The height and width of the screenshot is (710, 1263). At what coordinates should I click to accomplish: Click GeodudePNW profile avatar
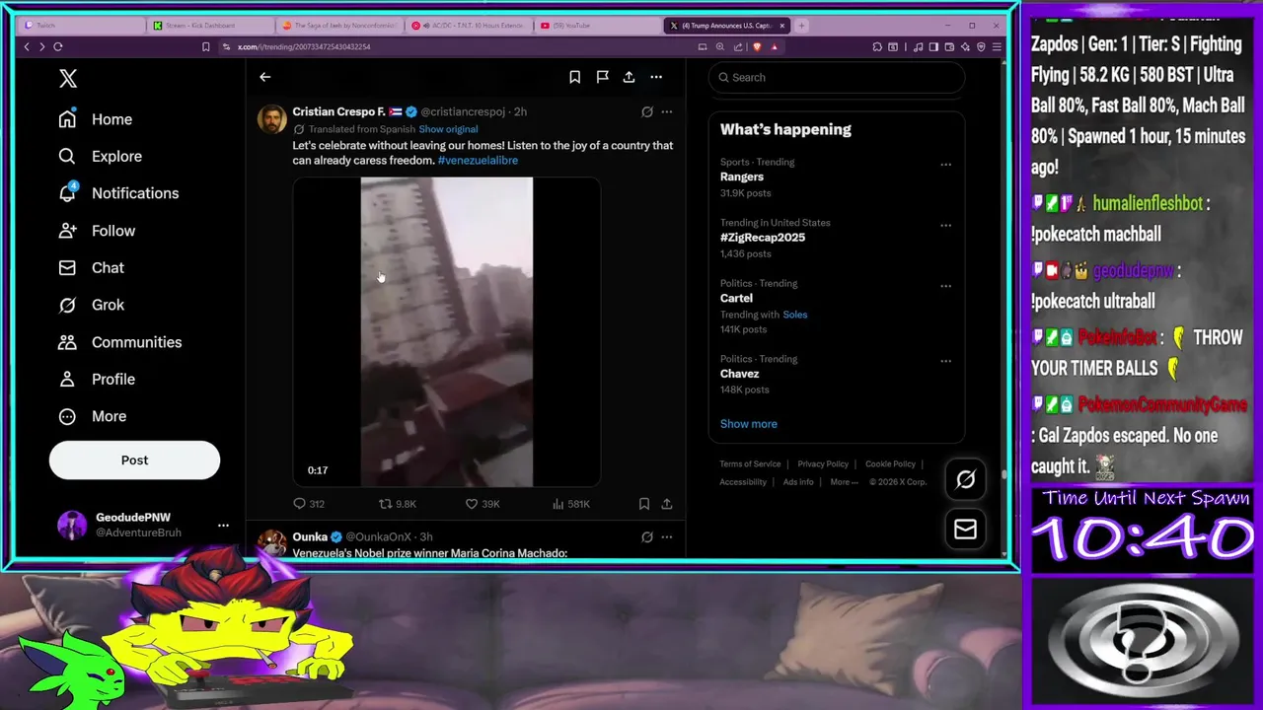[72, 525]
